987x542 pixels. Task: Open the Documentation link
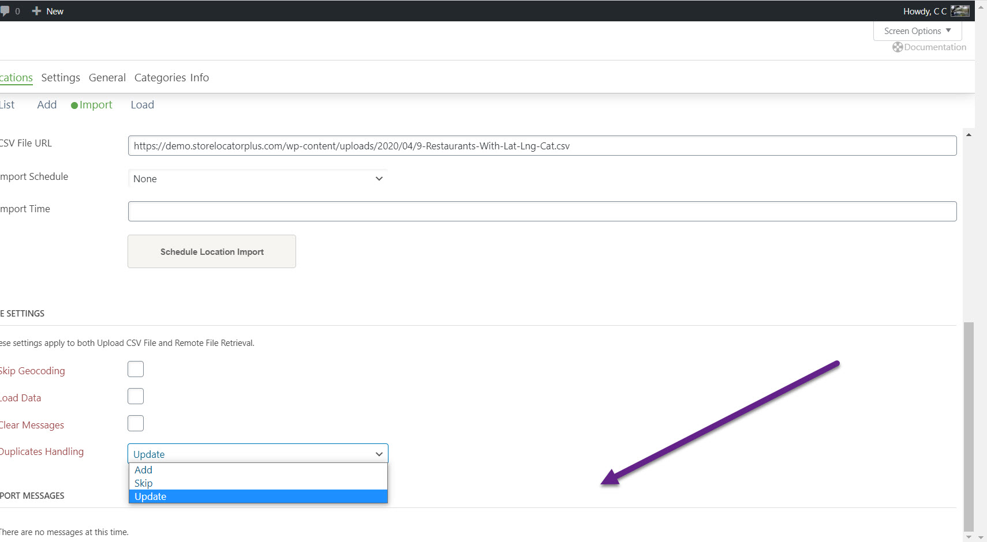934,47
